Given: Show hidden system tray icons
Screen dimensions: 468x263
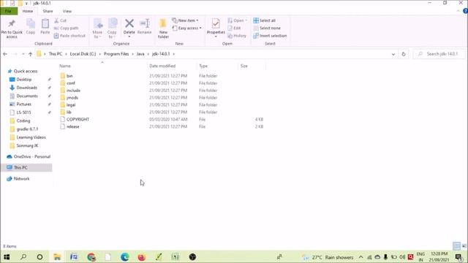Looking at the screenshot, I should click(361, 257).
